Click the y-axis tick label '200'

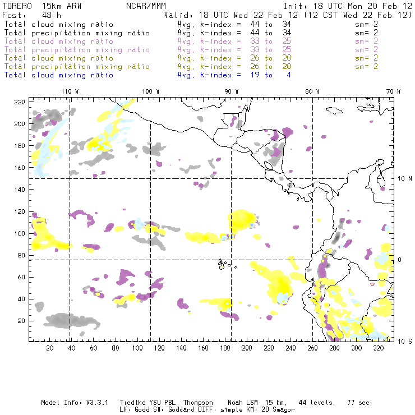pos(20,124)
